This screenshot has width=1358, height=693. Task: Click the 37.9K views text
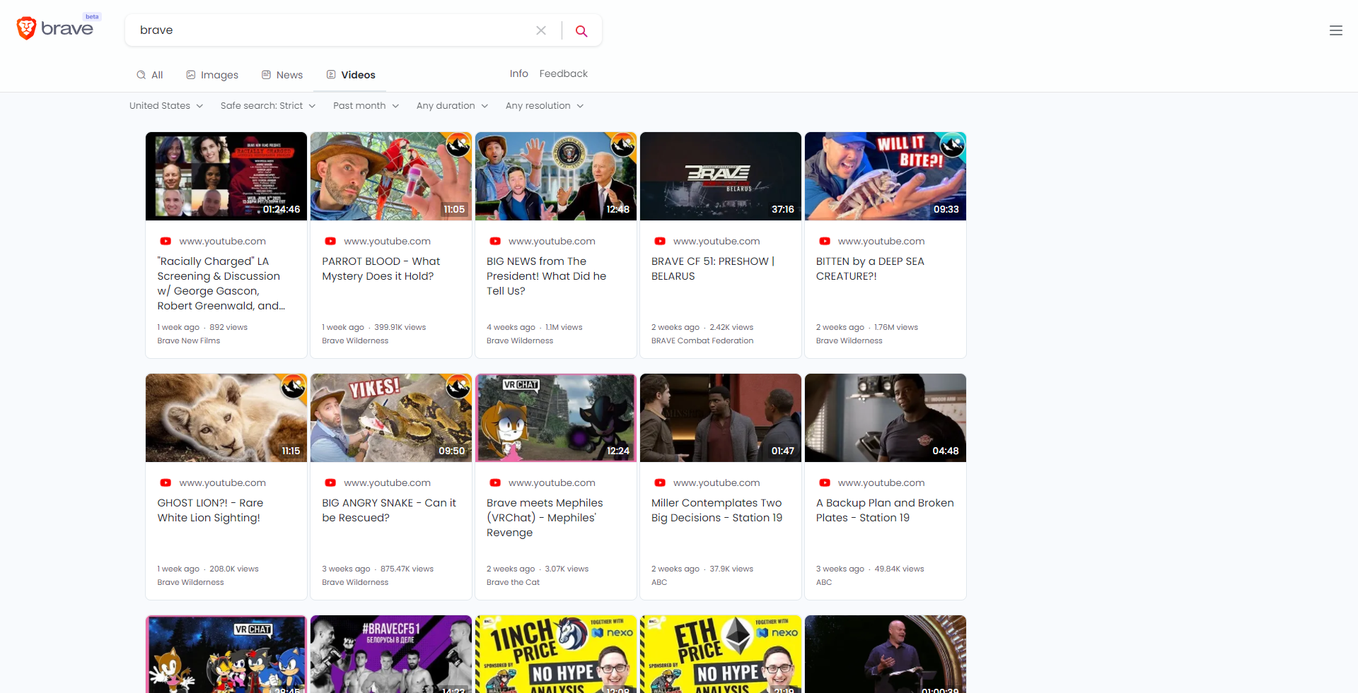pyautogui.click(x=731, y=569)
